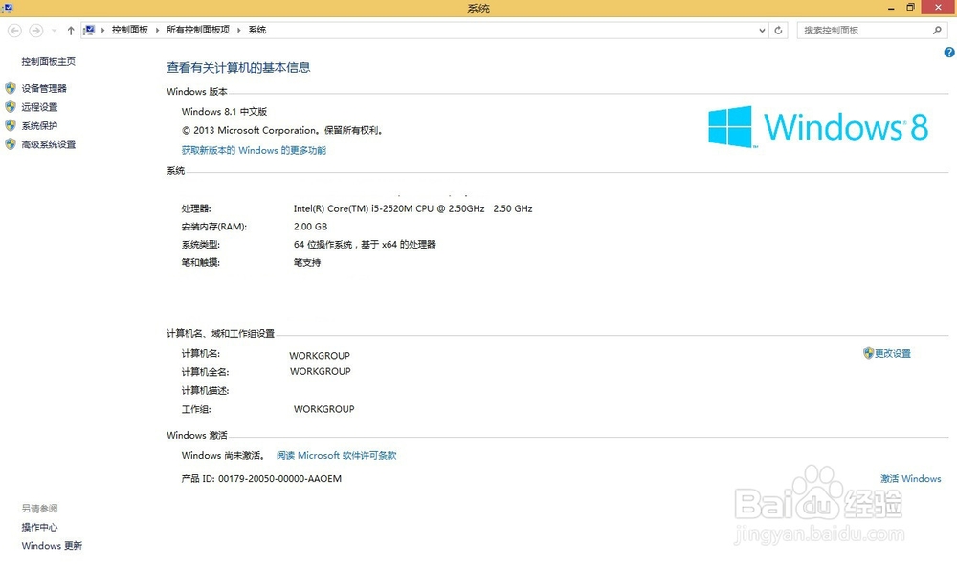Go back with the back arrow
Image resolution: width=957 pixels, height=567 pixels.
[14, 30]
